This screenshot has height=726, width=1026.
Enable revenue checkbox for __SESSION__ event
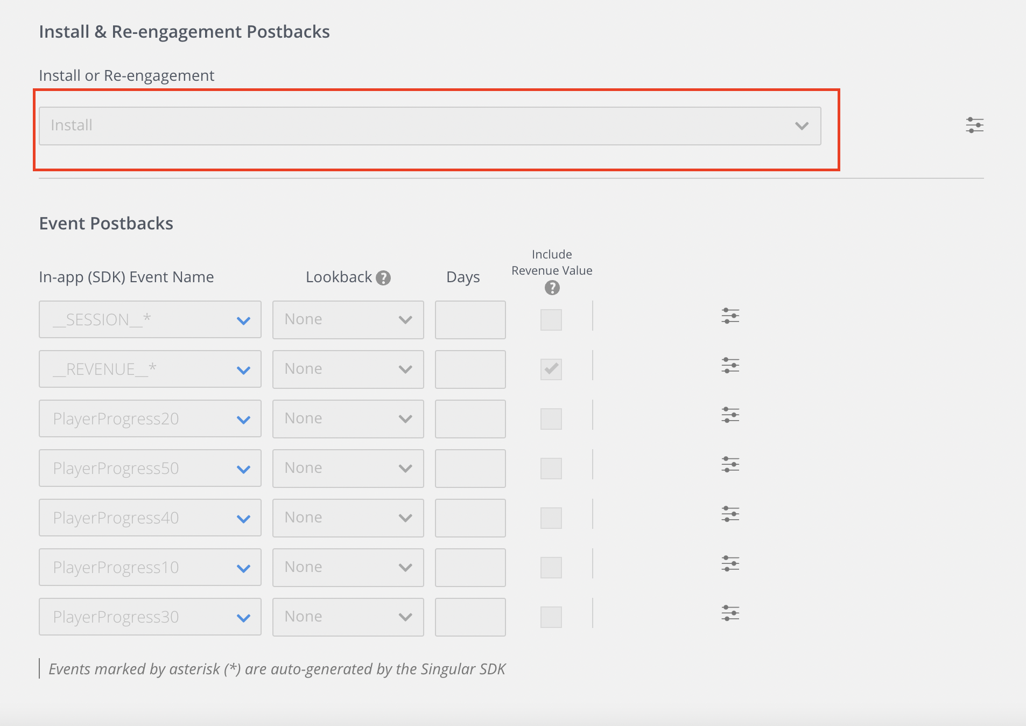(551, 320)
